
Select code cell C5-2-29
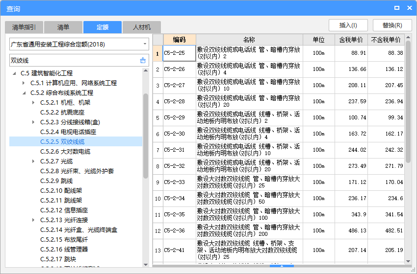point(180,118)
